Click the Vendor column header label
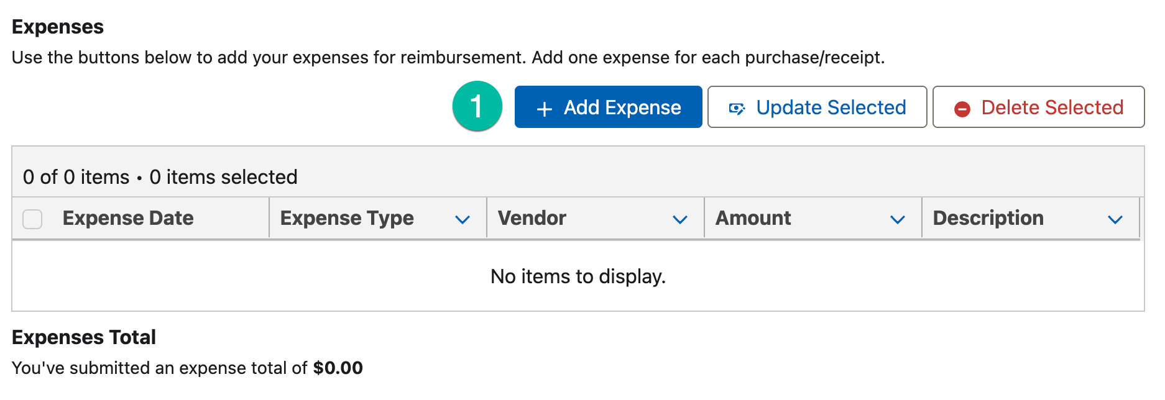The height and width of the screenshot is (400, 1165). click(532, 218)
